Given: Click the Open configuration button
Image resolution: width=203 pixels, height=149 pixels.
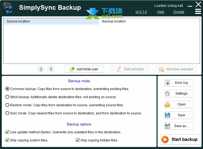Looking at the screenshot, I should click(x=179, y=104).
